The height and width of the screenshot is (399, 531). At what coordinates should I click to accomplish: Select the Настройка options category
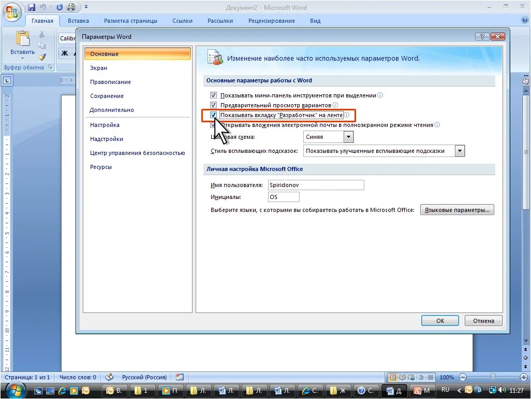tap(138, 125)
